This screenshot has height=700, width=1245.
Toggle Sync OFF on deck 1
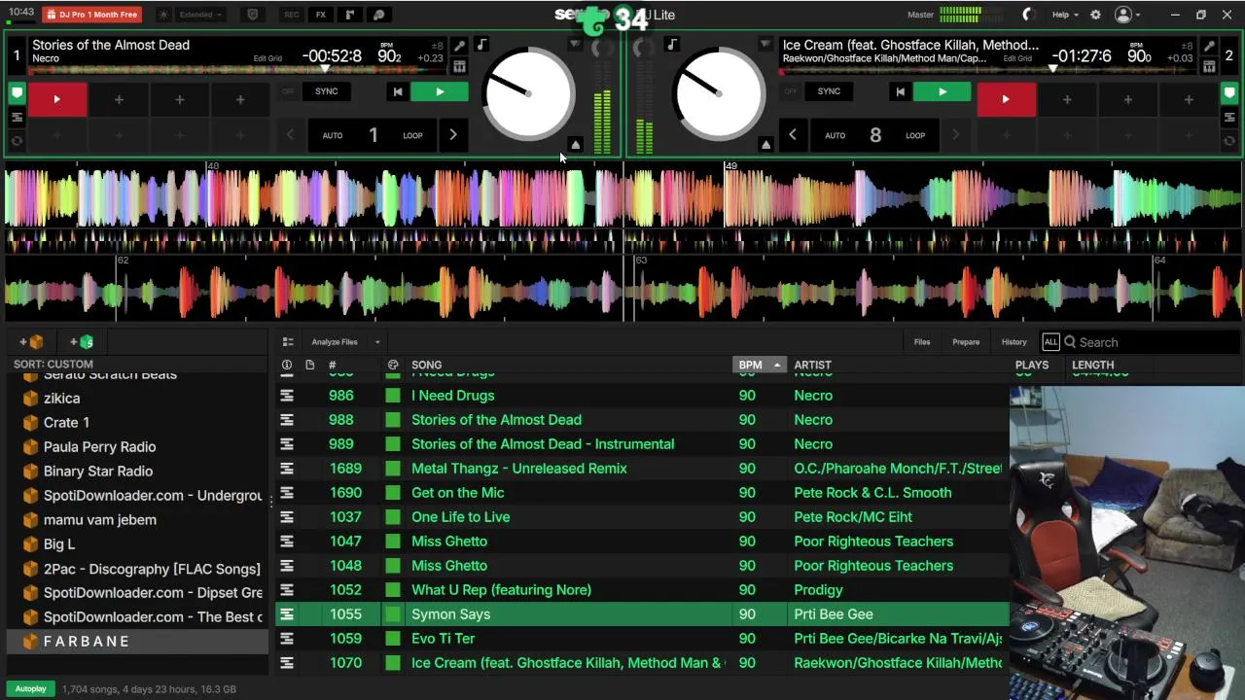(288, 91)
